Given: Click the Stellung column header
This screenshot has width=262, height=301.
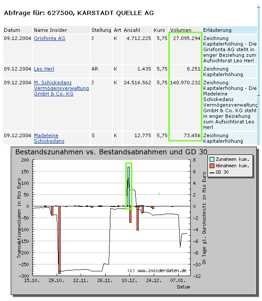Looking at the screenshot, I should pos(101,30).
